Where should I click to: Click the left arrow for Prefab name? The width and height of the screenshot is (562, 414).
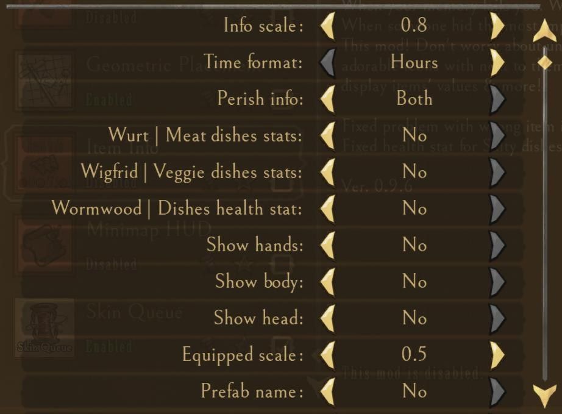point(328,391)
